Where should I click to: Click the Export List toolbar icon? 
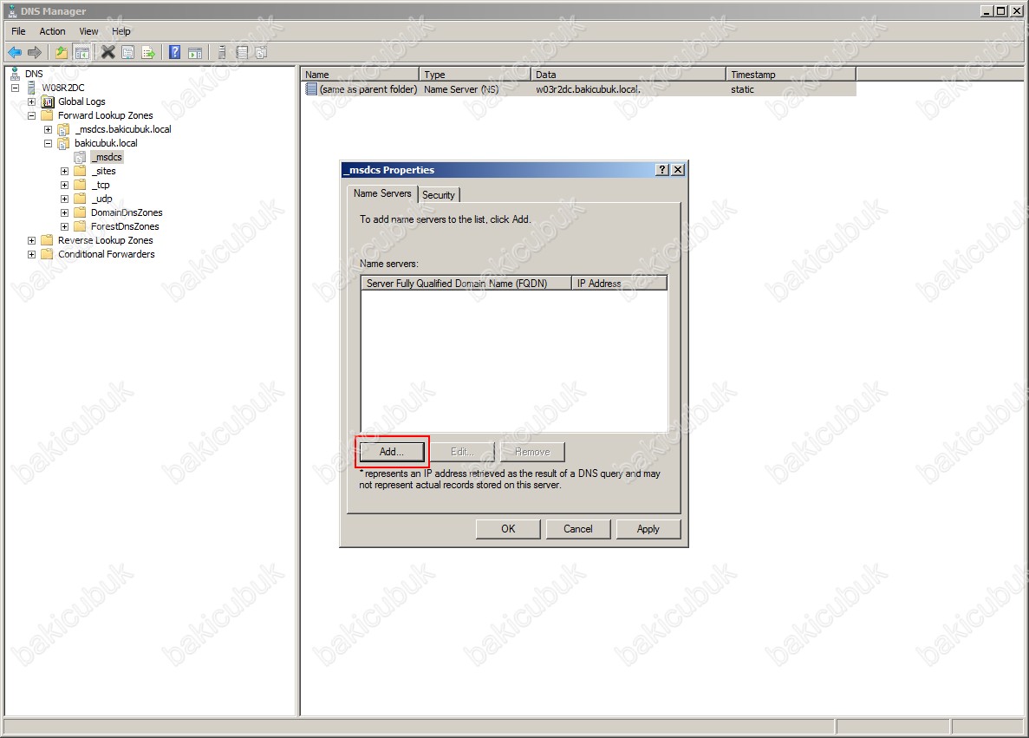148,53
